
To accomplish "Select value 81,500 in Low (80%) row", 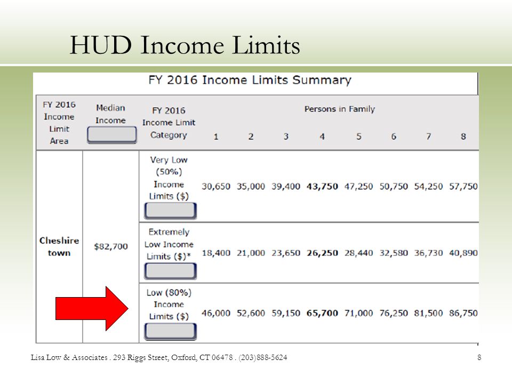I will [428, 313].
